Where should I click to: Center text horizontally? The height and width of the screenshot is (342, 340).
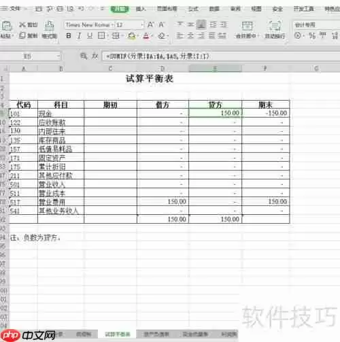point(191,35)
